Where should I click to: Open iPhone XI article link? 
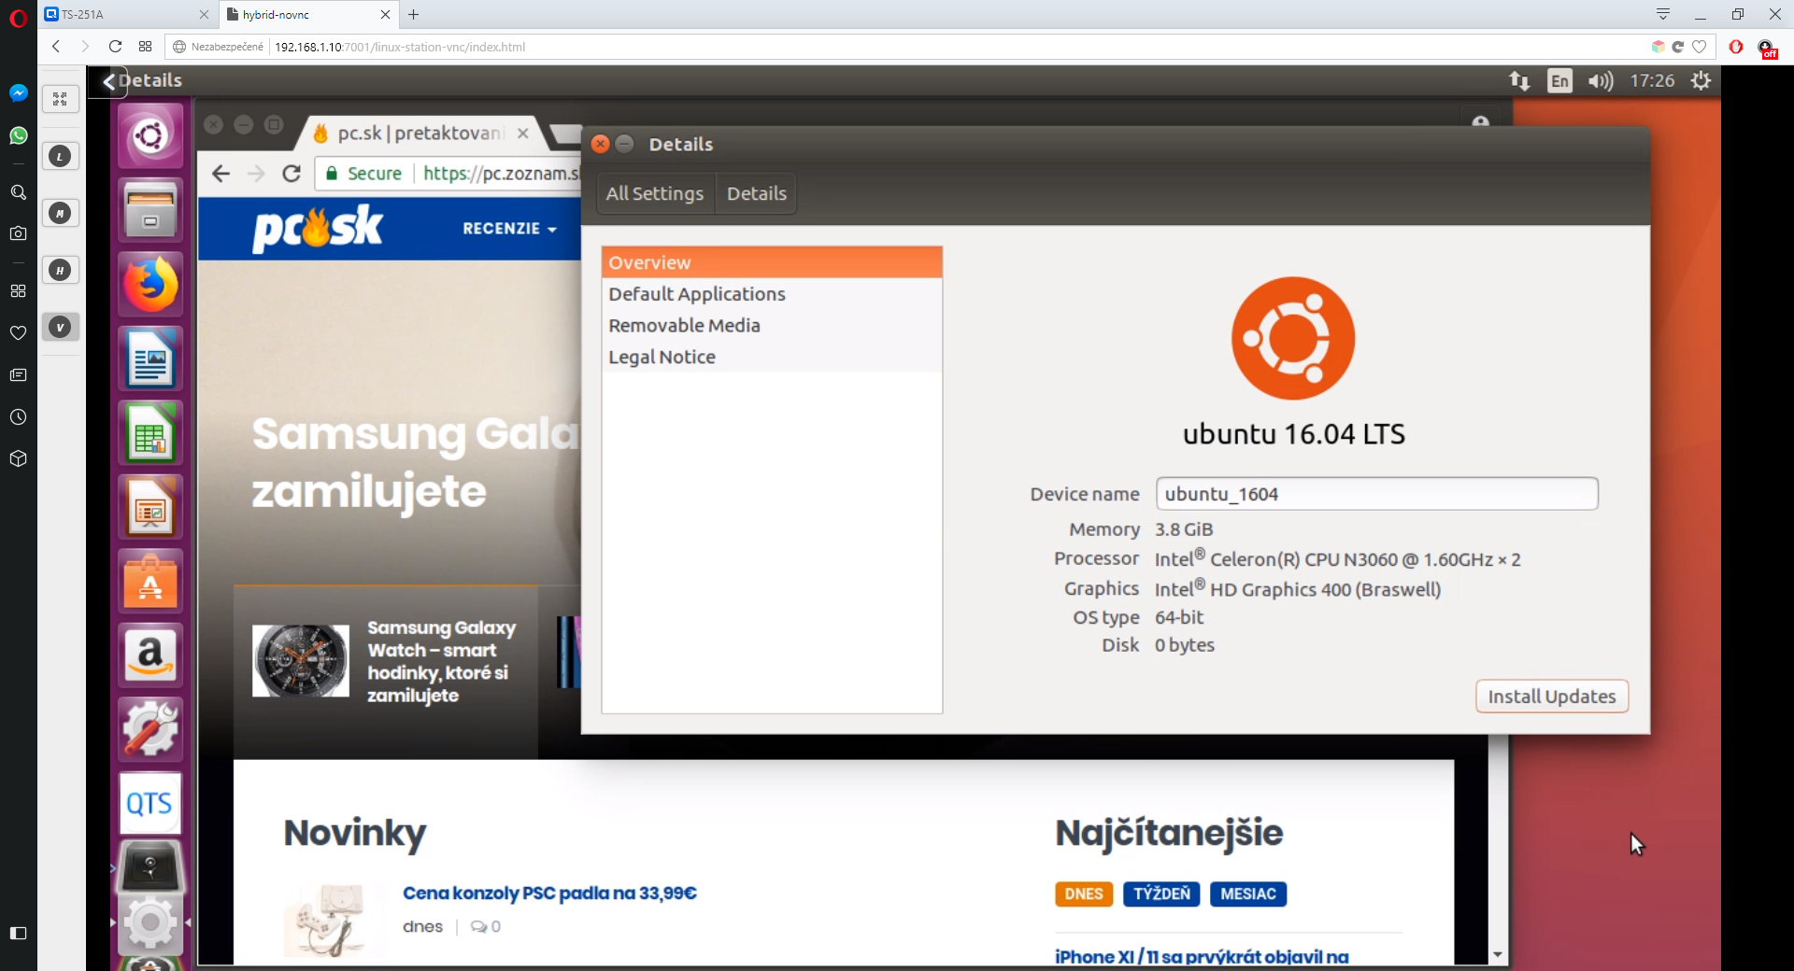click(1202, 956)
